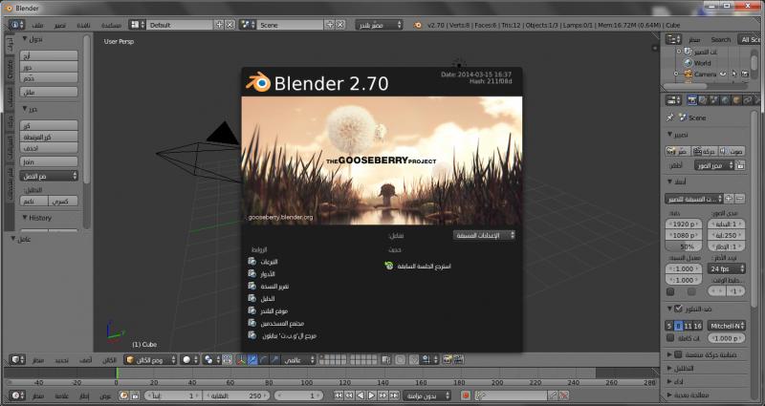This screenshot has height=406, width=765.
Task: Click the Render image button in Render panel
Action: click(678, 152)
